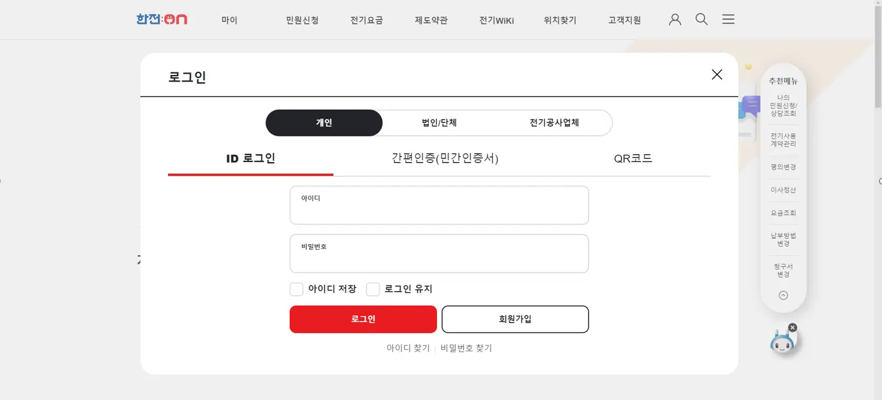Click the 아이디 input field
882x400 pixels.
(439, 205)
